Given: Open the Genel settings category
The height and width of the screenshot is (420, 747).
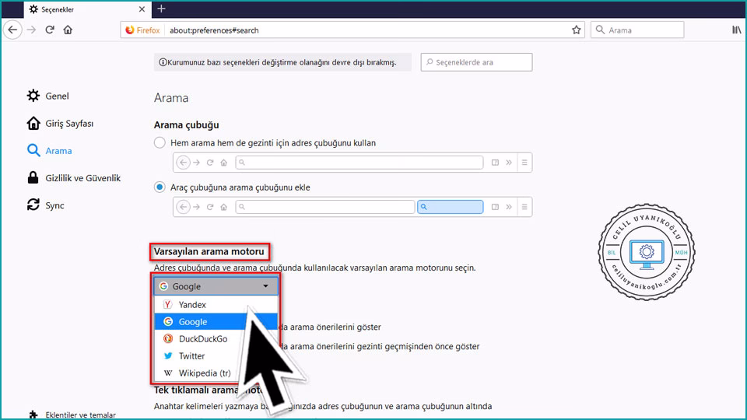Looking at the screenshot, I should point(48,96).
